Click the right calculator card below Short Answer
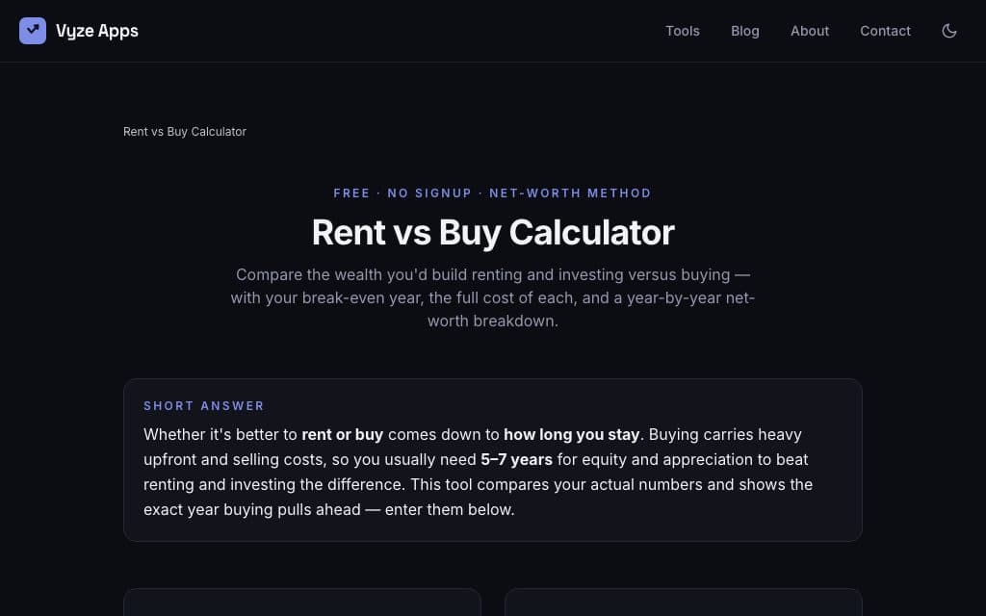The width and height of the screenshot is (986, 616). click(x=684, y=603)
